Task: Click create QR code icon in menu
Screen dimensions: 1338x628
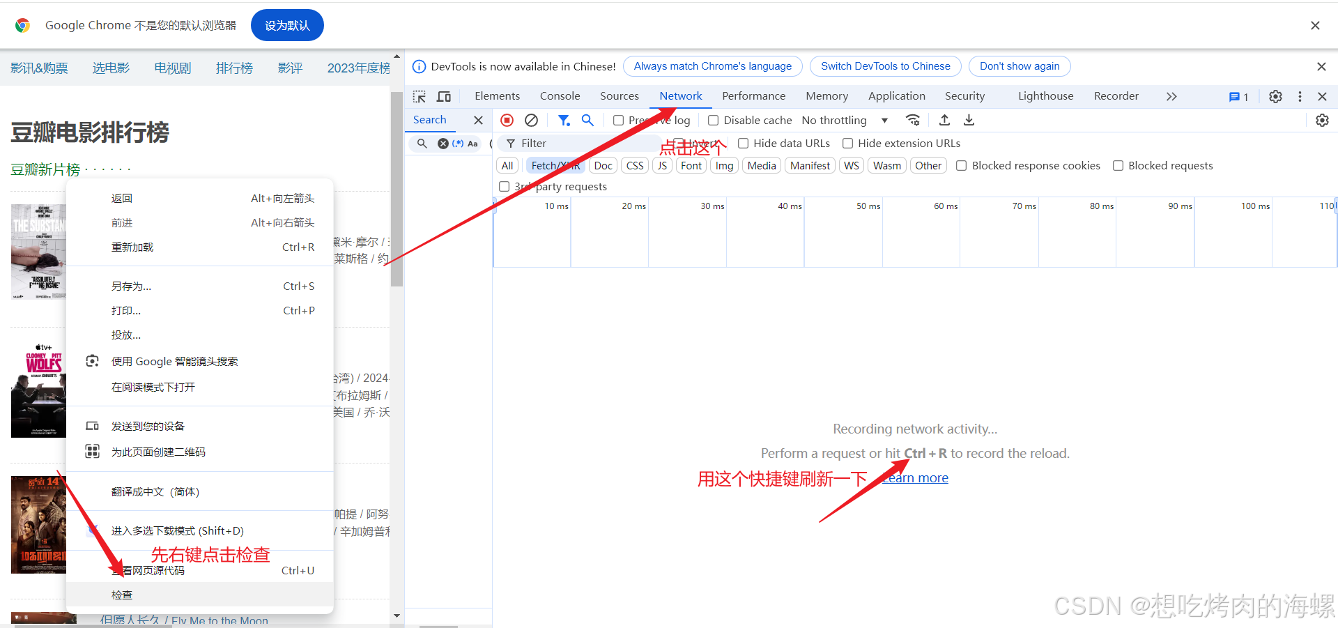Action: pos(92,452)
